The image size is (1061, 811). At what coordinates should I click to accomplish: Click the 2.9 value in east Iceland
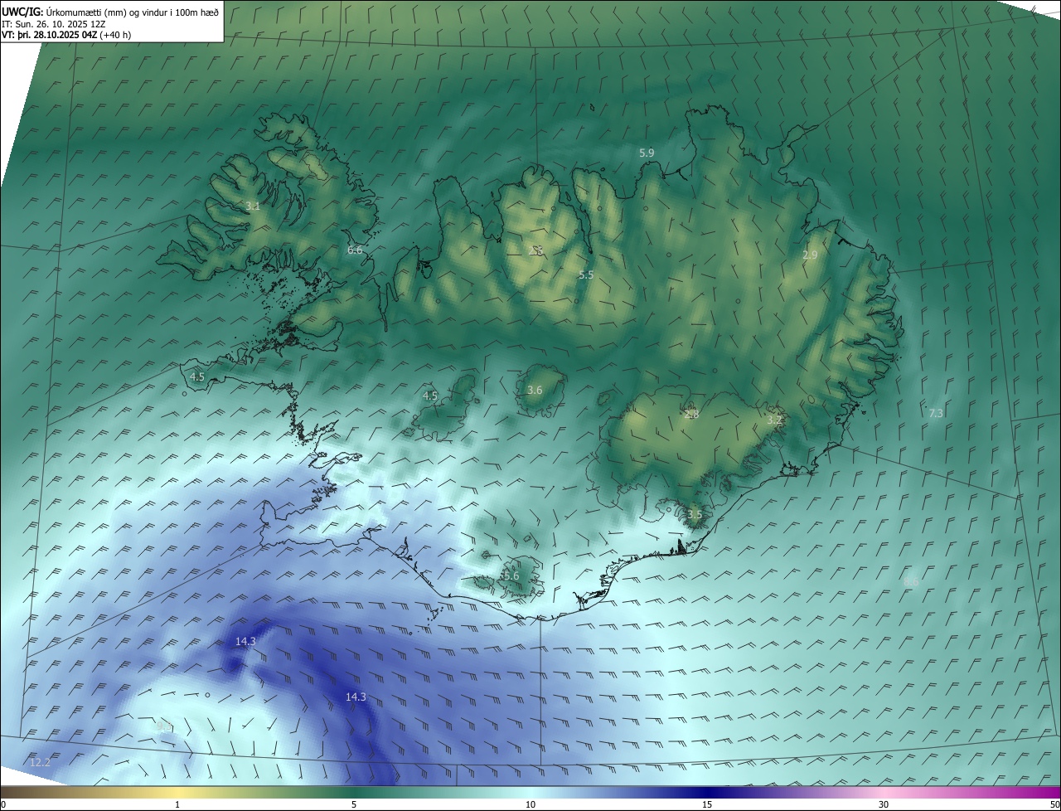coord(810,255)
